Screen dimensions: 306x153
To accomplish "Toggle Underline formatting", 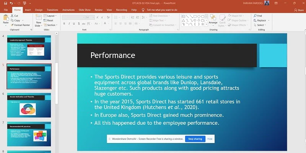I will coord(74,24).
